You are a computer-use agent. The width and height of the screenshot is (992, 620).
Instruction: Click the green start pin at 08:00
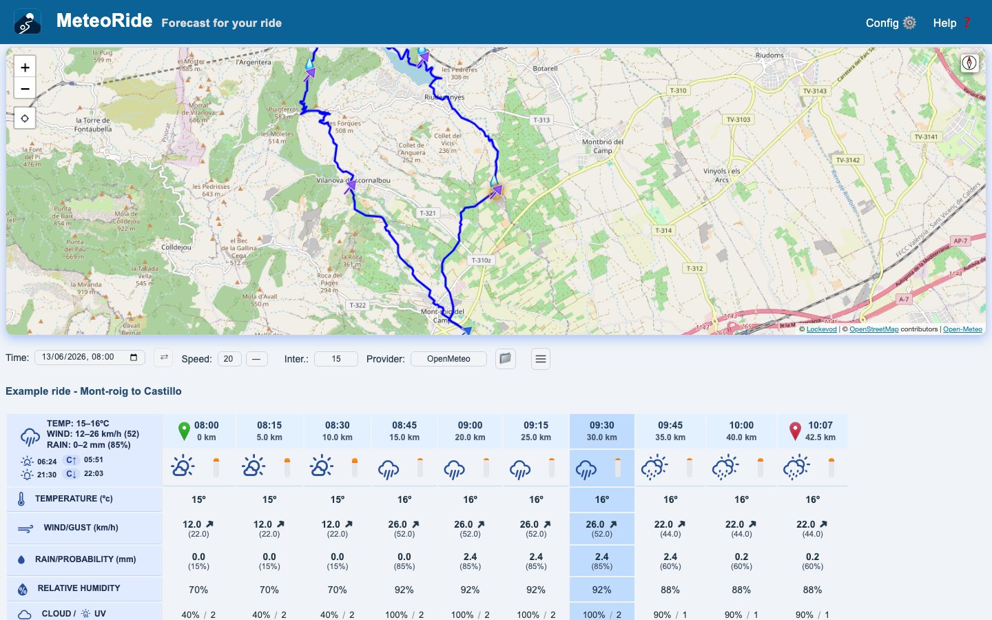click(x=184, y=431)
